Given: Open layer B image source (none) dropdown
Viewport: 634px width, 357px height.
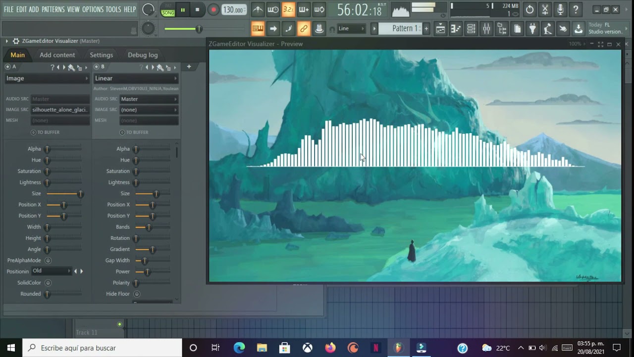Looking at the screenshot, I should coord(149,110).
